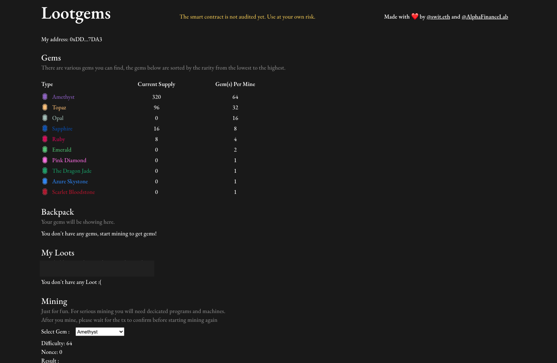The width and height of the screenshot is (557, 363).
Task: Click the Azure Skystone gem name
Action: pyautogui.click(x=70, y=181)
